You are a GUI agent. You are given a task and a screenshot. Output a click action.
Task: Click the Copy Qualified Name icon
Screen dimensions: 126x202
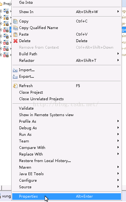coord(15,28)
